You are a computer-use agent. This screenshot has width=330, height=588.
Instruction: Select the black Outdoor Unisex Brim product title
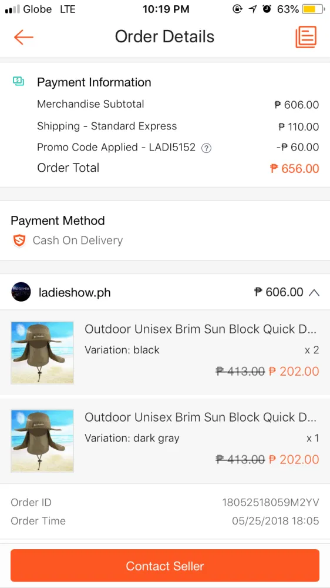(x=201, y=329)
